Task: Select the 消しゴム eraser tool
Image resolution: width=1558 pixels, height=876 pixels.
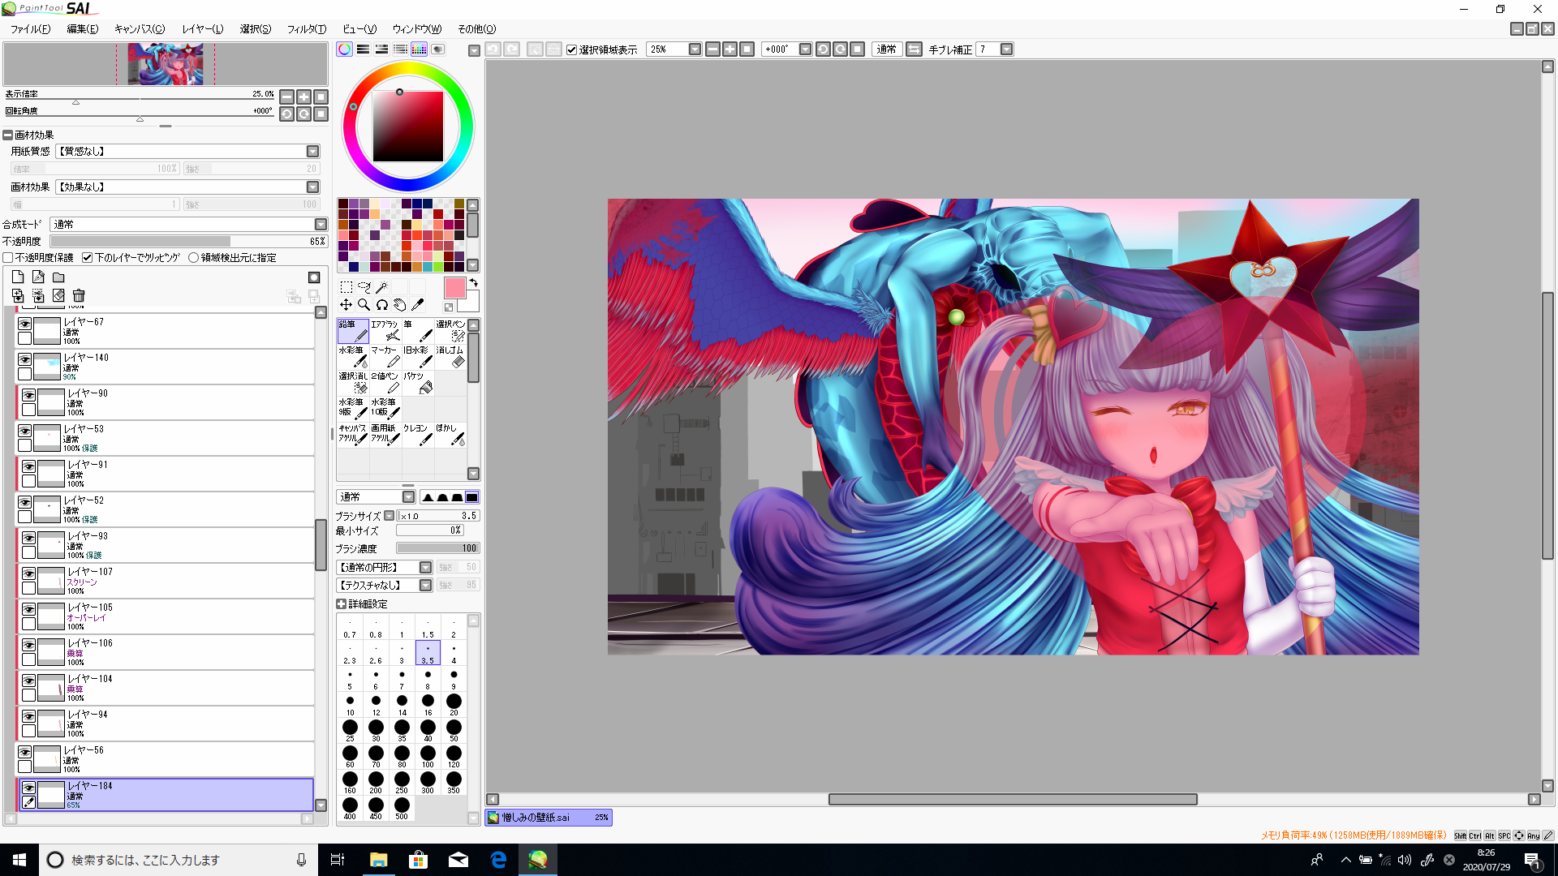Action: click(x=450, y=357)
